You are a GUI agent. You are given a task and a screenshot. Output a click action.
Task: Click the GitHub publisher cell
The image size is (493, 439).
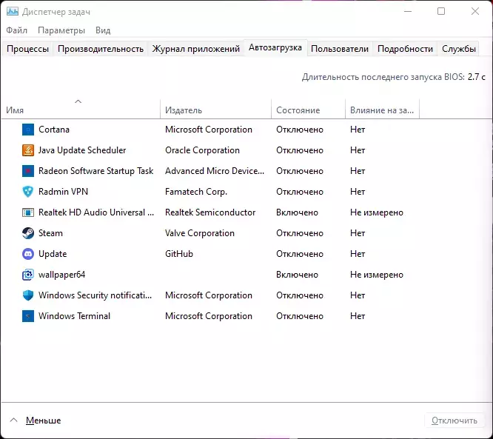point(179,254)
